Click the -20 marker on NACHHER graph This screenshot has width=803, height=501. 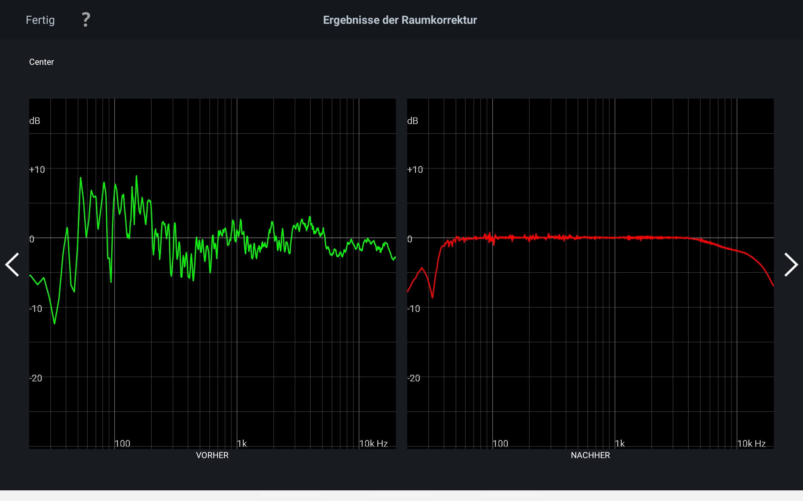413,378
